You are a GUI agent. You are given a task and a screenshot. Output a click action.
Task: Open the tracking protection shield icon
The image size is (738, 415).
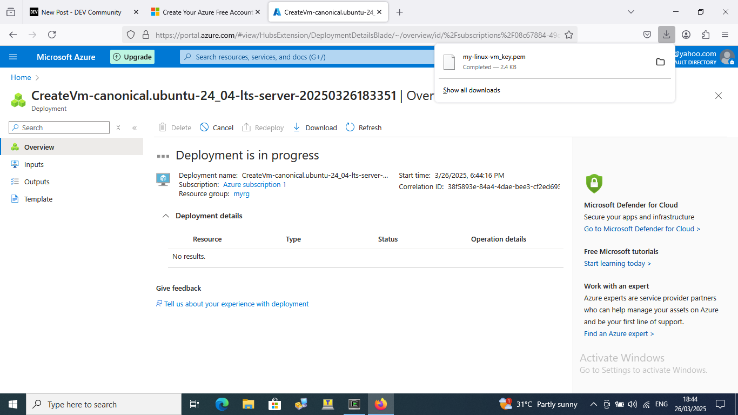(131, 35)
